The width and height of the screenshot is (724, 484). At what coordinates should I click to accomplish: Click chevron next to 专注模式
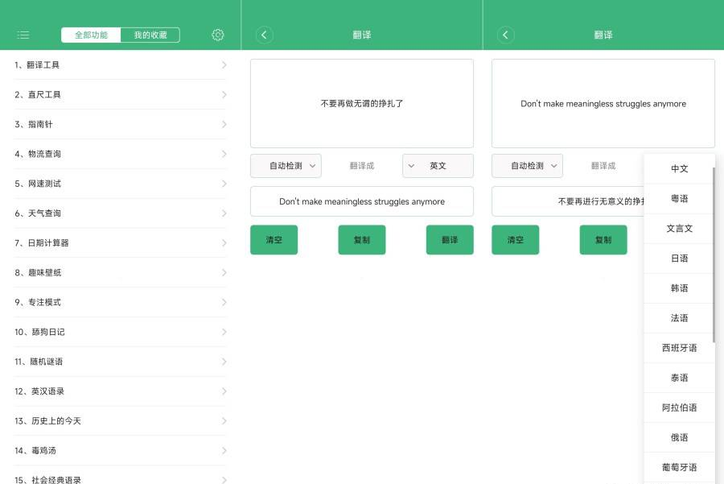[224, 302]
